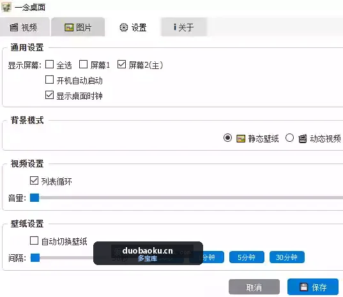Click the 保存 button

click(x=313, y=287)
